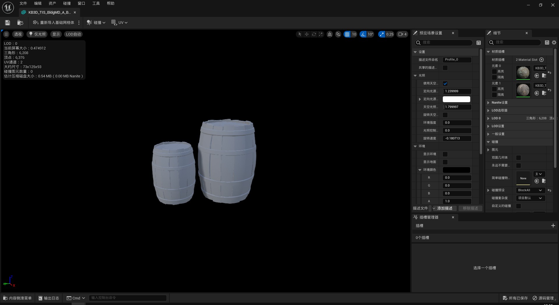This screenshot has width=559, height=305.
Task: Open the 窗口 (Window) menu
Action: tap(81, 3)
